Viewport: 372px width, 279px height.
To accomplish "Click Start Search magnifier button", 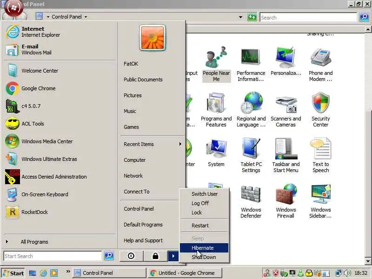I will (x=109, y=256).
